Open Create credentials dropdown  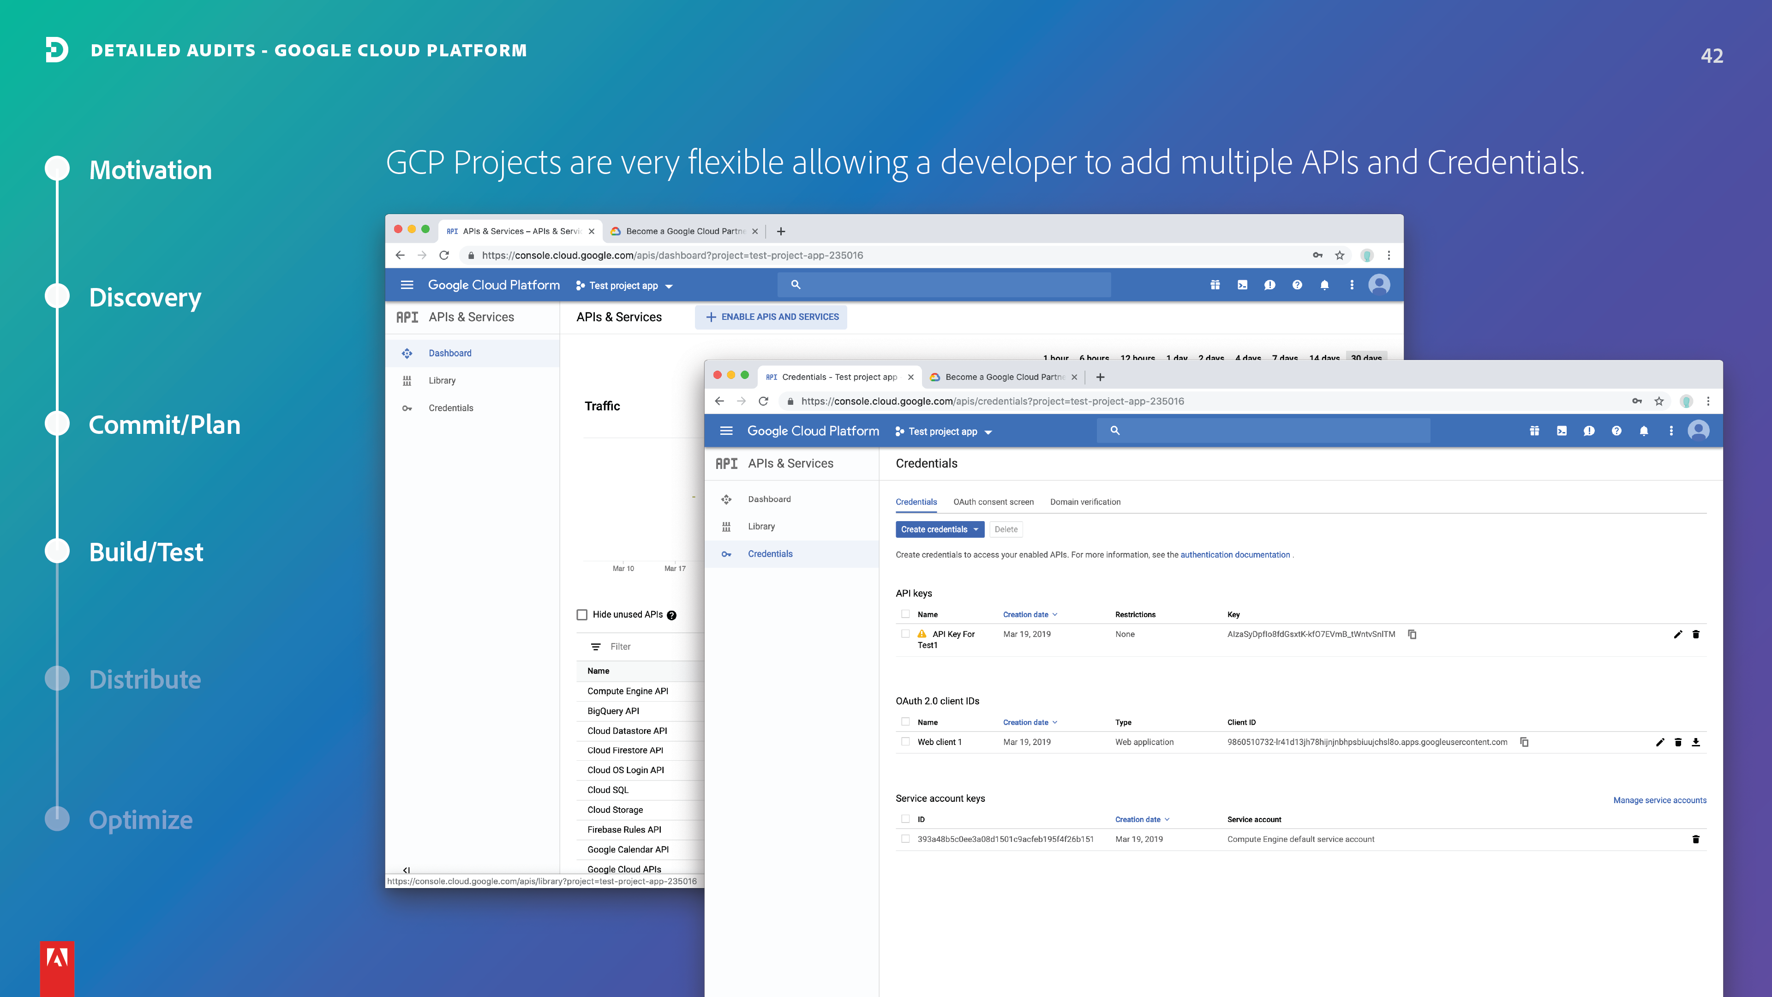(940, 529)
